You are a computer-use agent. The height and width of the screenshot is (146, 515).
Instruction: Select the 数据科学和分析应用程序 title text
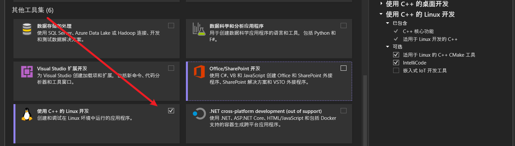point(236,26)
